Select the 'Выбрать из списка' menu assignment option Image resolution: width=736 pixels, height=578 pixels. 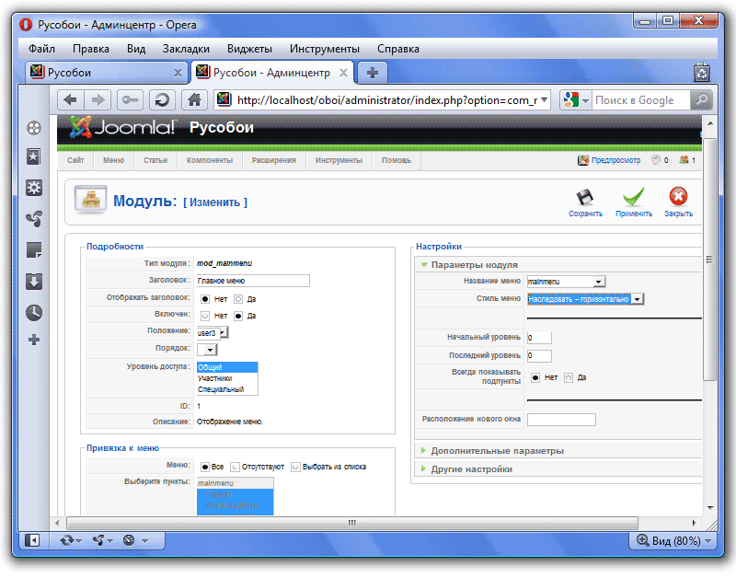(x=296, y=467)
